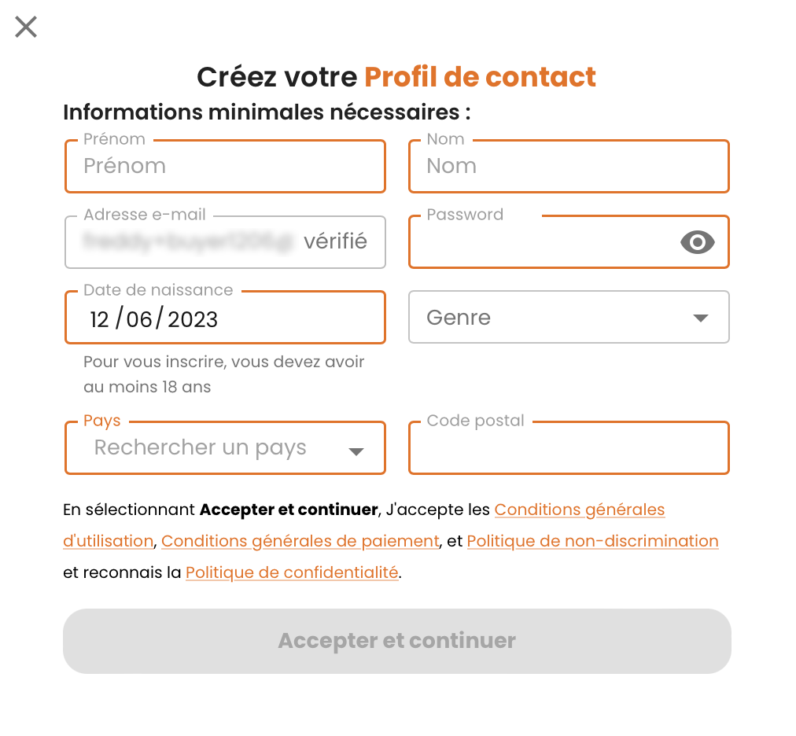
Task: Click the Accepter et continuer button
Action: pos(397,641)
